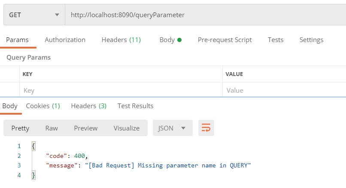
Task: Click line number 1 in response
Action: pos(19,146)
